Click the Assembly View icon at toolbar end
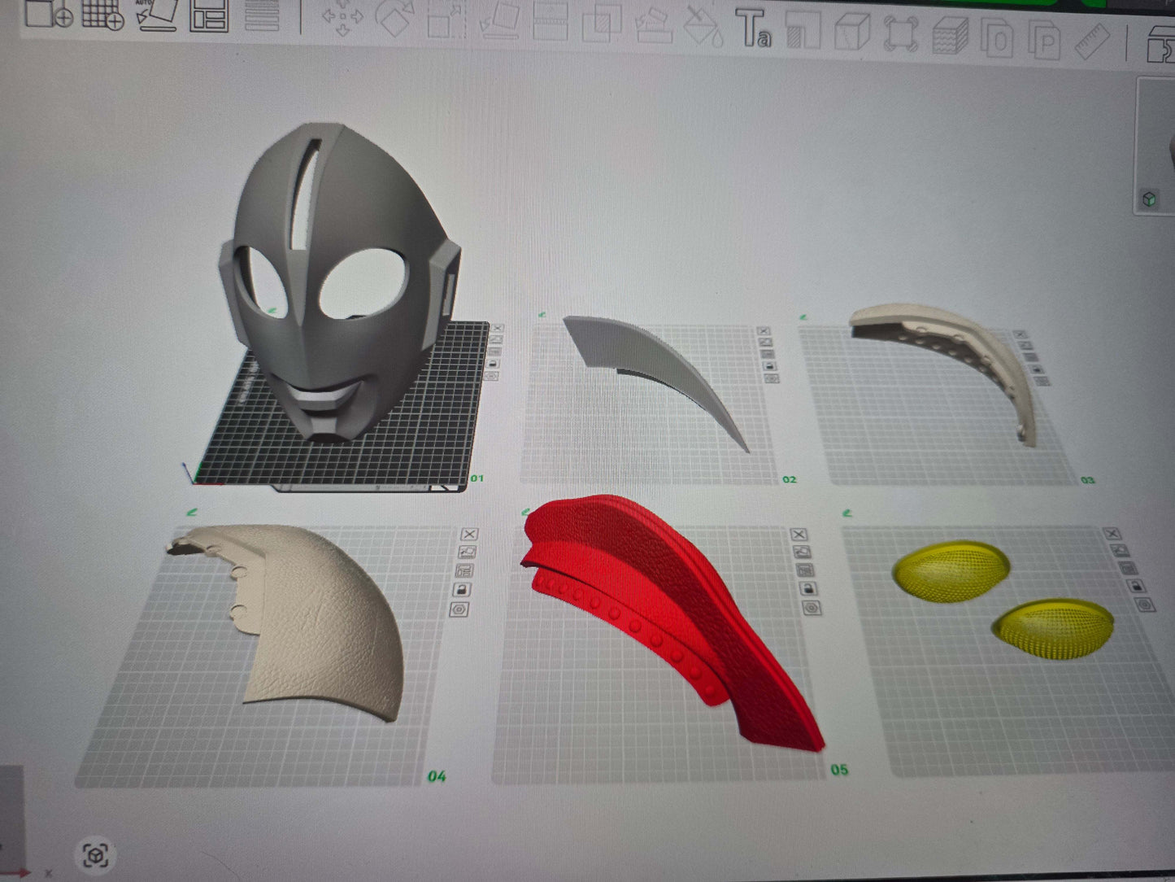Screen dimensions: 1175x882 point(1161,44)
